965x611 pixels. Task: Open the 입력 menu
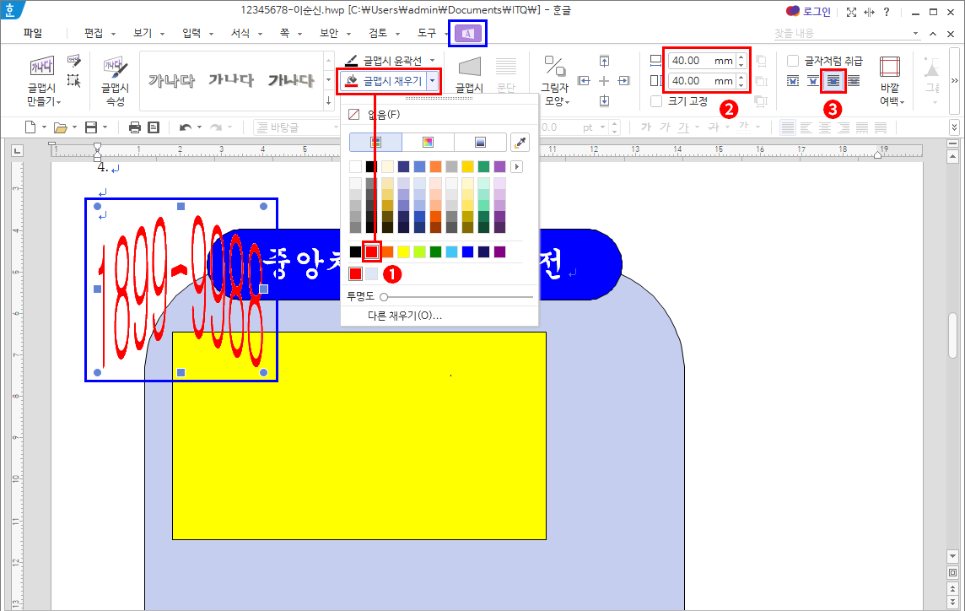click(191, 33)
